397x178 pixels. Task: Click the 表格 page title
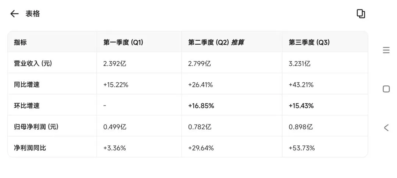point(33,14)
